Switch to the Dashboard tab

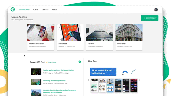(24, 10)
